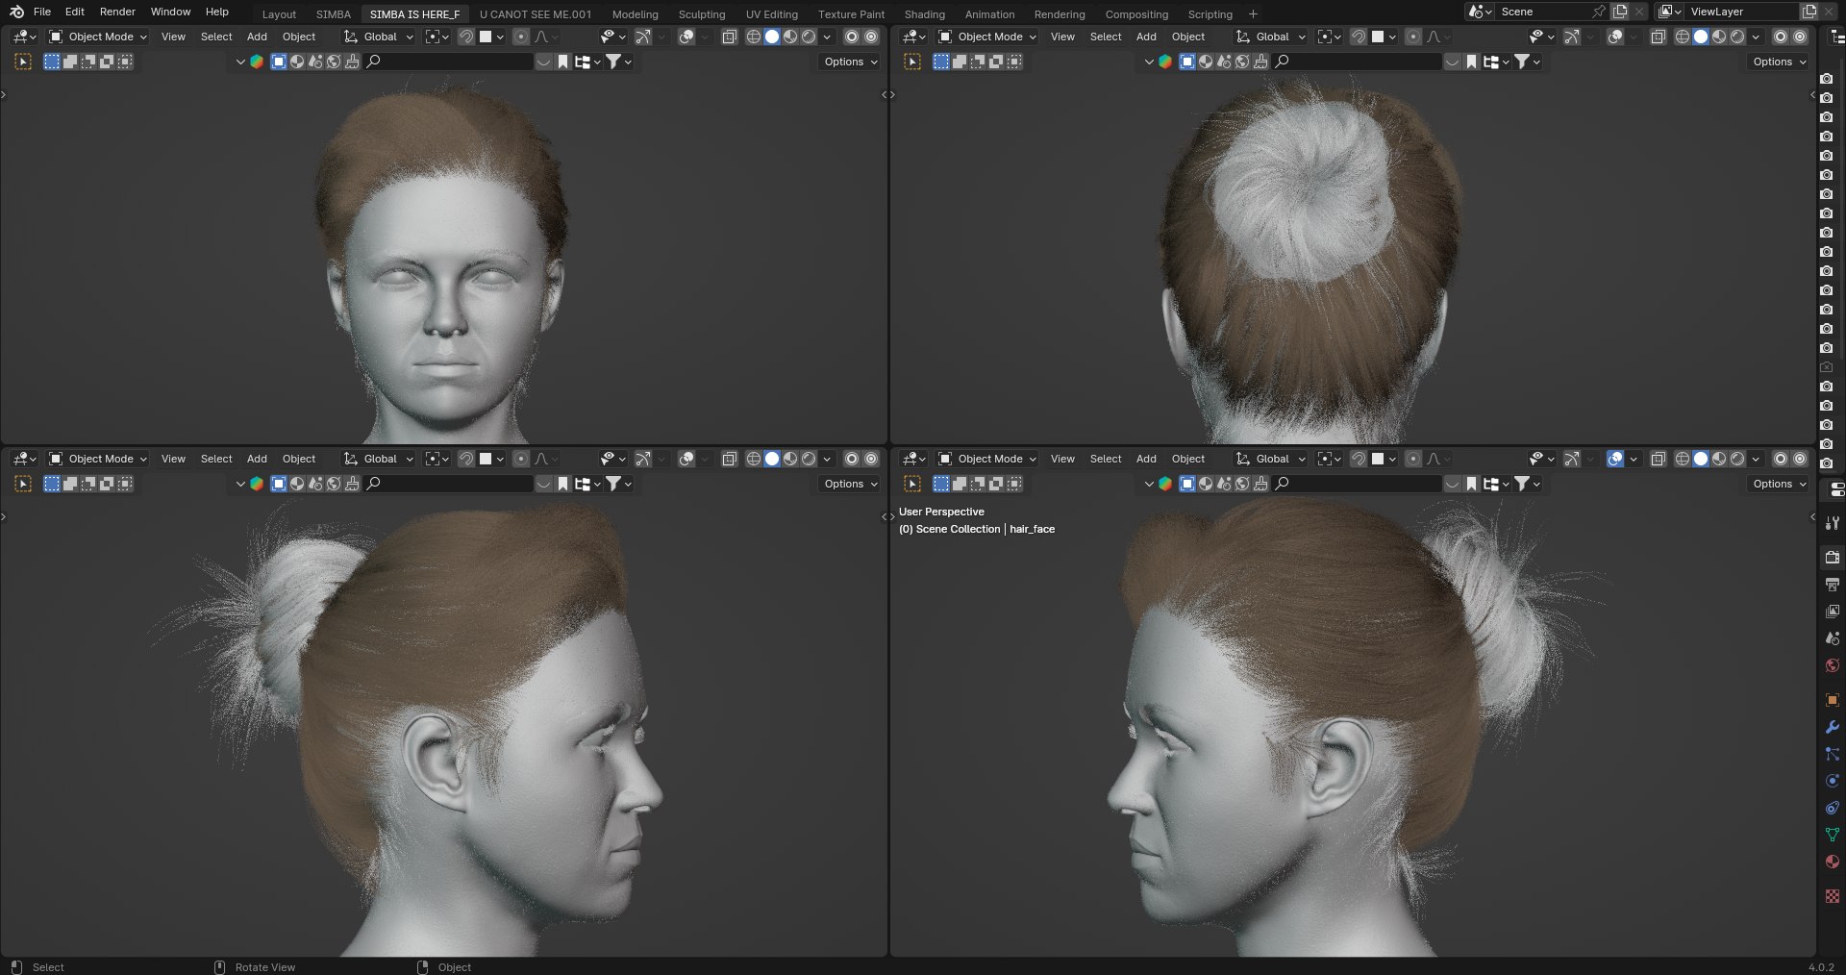The width and height of the screenshot is (1846, 975).
Task: Open the Material properties tab
Action: click(1833, 862)
